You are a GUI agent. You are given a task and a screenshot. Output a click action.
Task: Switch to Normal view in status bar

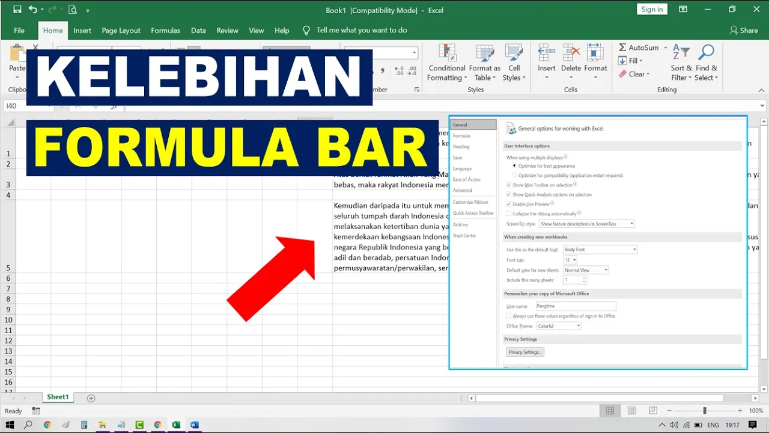[x=610, y=411]
